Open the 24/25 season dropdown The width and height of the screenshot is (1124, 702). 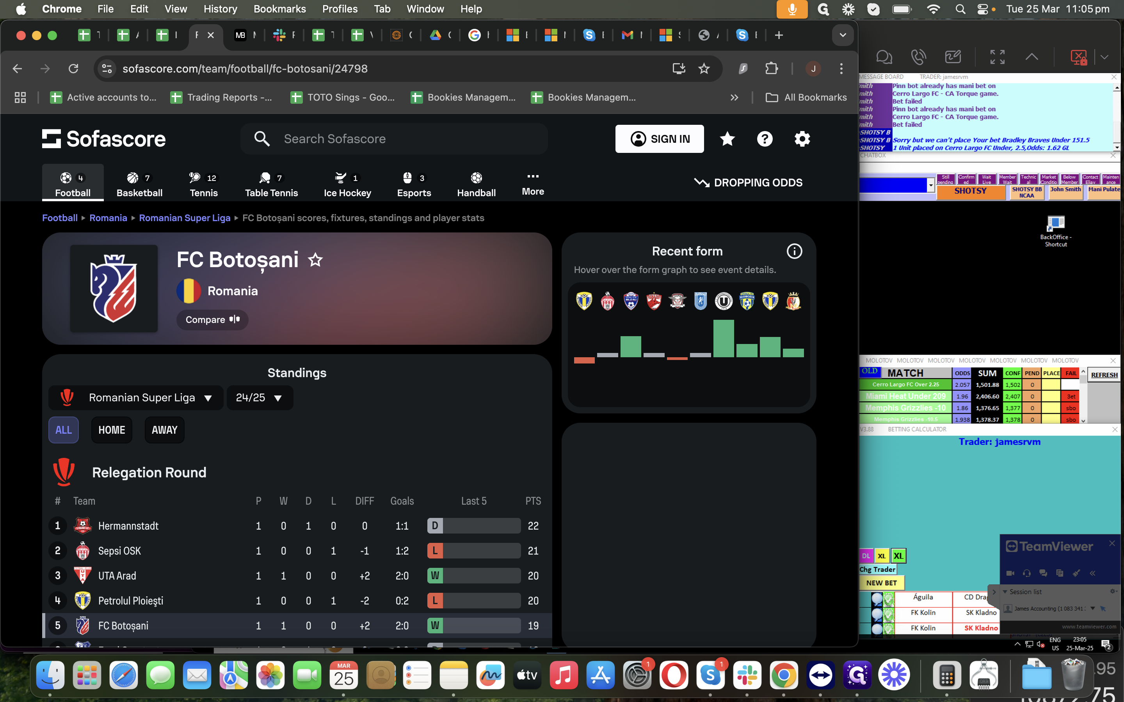point(260,398)
